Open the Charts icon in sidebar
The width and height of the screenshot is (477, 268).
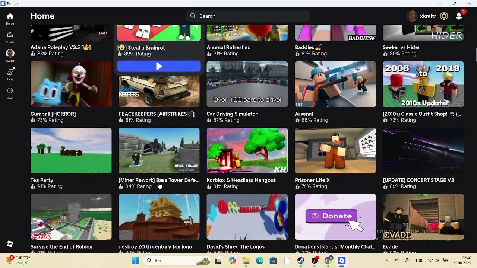coord(10,35)
